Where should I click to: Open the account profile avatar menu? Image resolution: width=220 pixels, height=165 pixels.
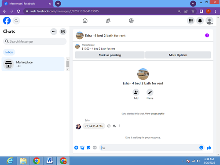tap(209, 21)
